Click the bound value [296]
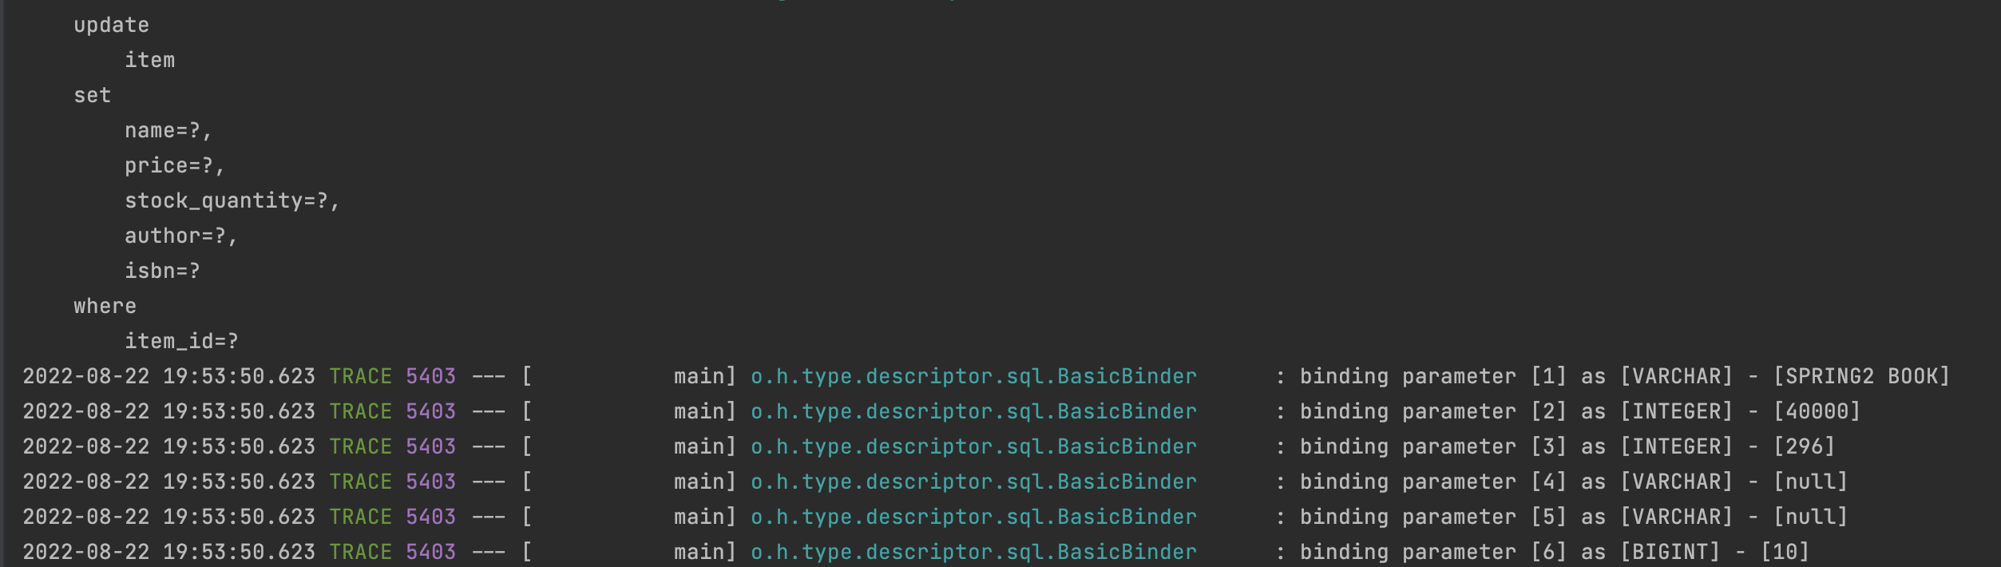The width and height of the screenshot is (2001, 567). [x=1804, y=447]
